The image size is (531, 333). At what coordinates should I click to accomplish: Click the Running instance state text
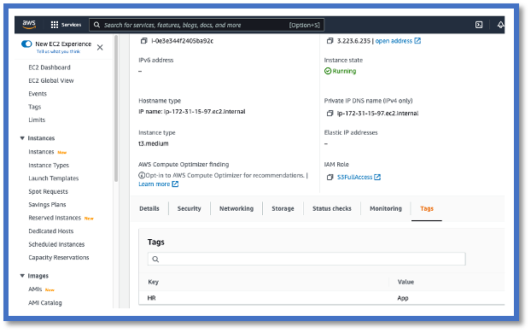click(344, 71)
